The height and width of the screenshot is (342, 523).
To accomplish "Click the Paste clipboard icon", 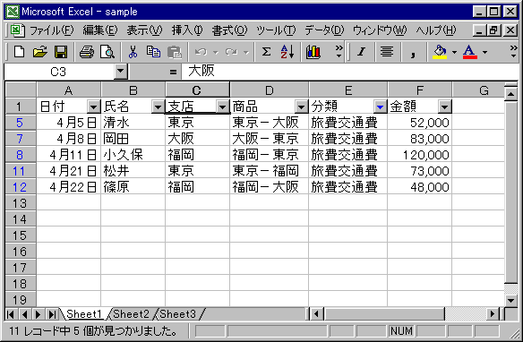I will pos(174,52).
